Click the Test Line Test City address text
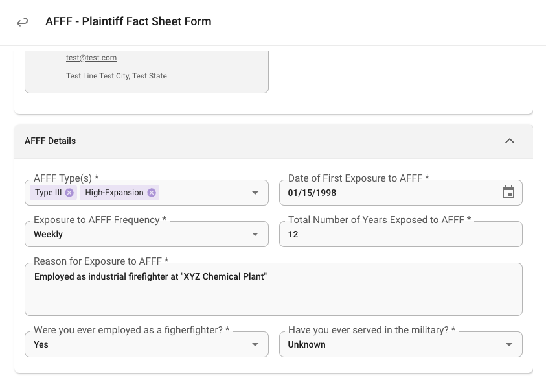Viewport: 546px width, 382px height. tap(117, 76)
